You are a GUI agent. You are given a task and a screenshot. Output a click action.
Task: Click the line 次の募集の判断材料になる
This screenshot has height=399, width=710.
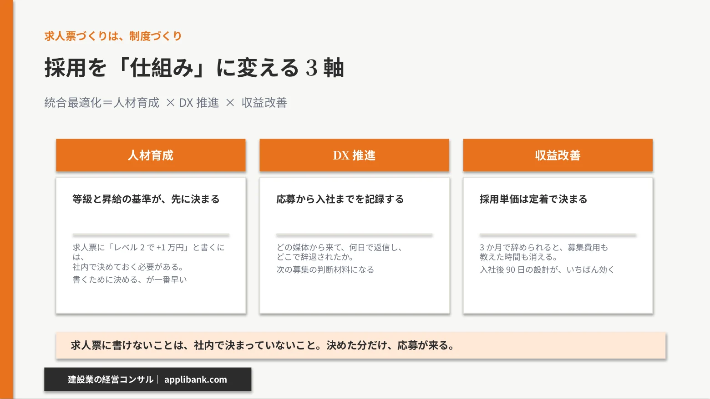(325, 269)
